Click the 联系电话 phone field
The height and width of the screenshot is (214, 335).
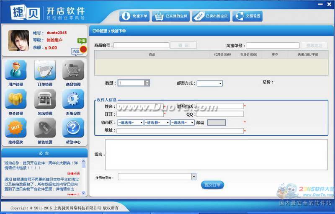point(220,106)
